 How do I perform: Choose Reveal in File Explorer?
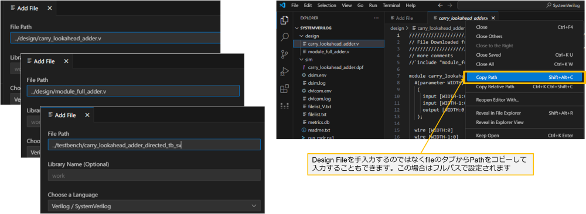coord(524,113)
